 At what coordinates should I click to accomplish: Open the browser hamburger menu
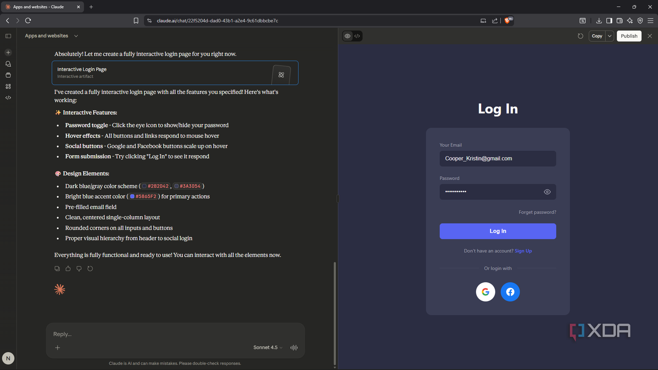(x=651, y=21)
